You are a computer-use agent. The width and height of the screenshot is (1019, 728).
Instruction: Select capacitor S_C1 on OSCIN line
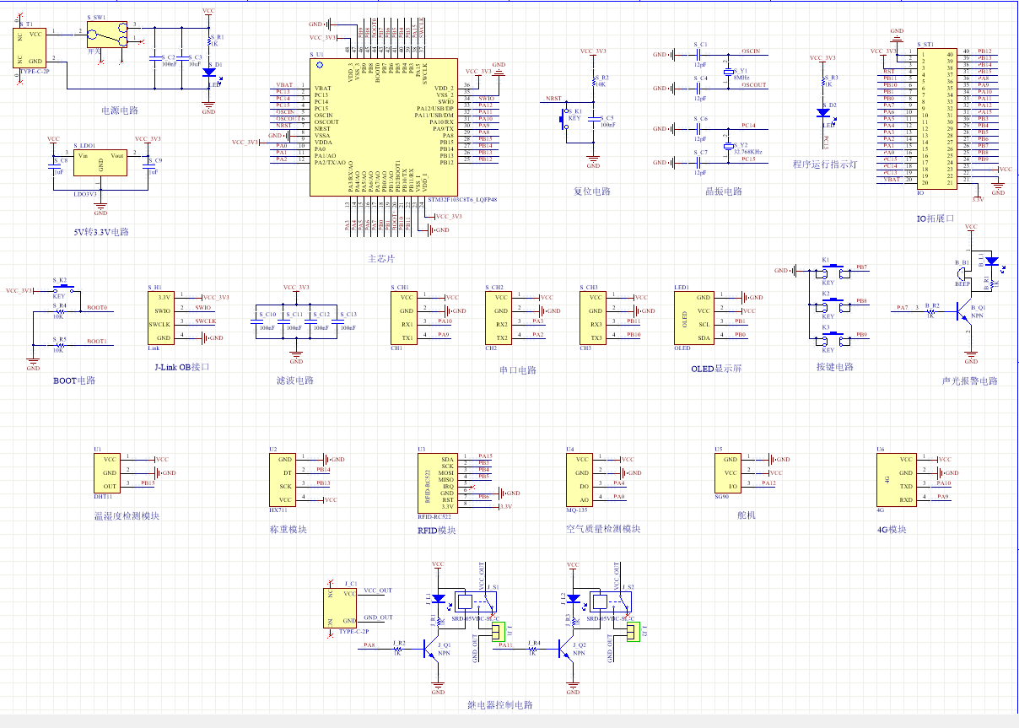click(x=699, y=56)
